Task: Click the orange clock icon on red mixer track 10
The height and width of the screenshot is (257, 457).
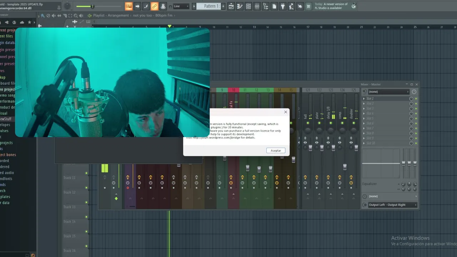Action: [231, 183]
